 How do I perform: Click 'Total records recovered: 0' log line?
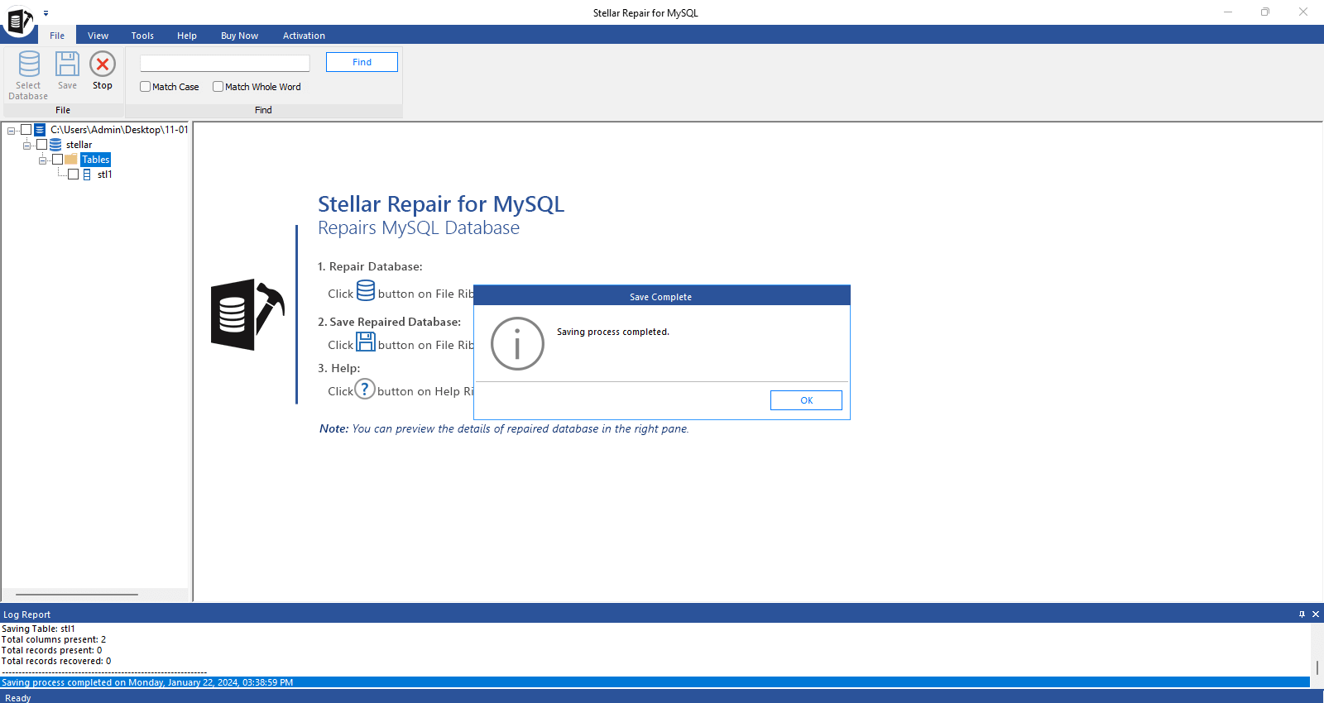click(x=56, y=661)
